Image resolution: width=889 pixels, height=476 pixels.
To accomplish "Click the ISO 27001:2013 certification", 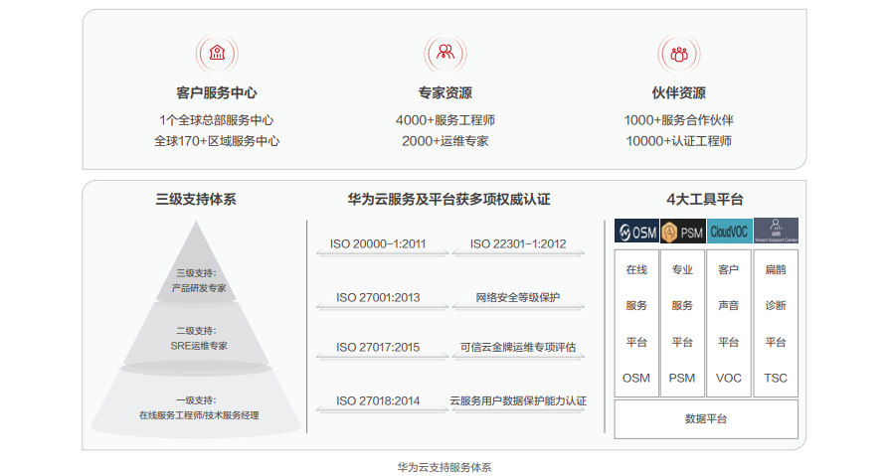I will [378, 297].
